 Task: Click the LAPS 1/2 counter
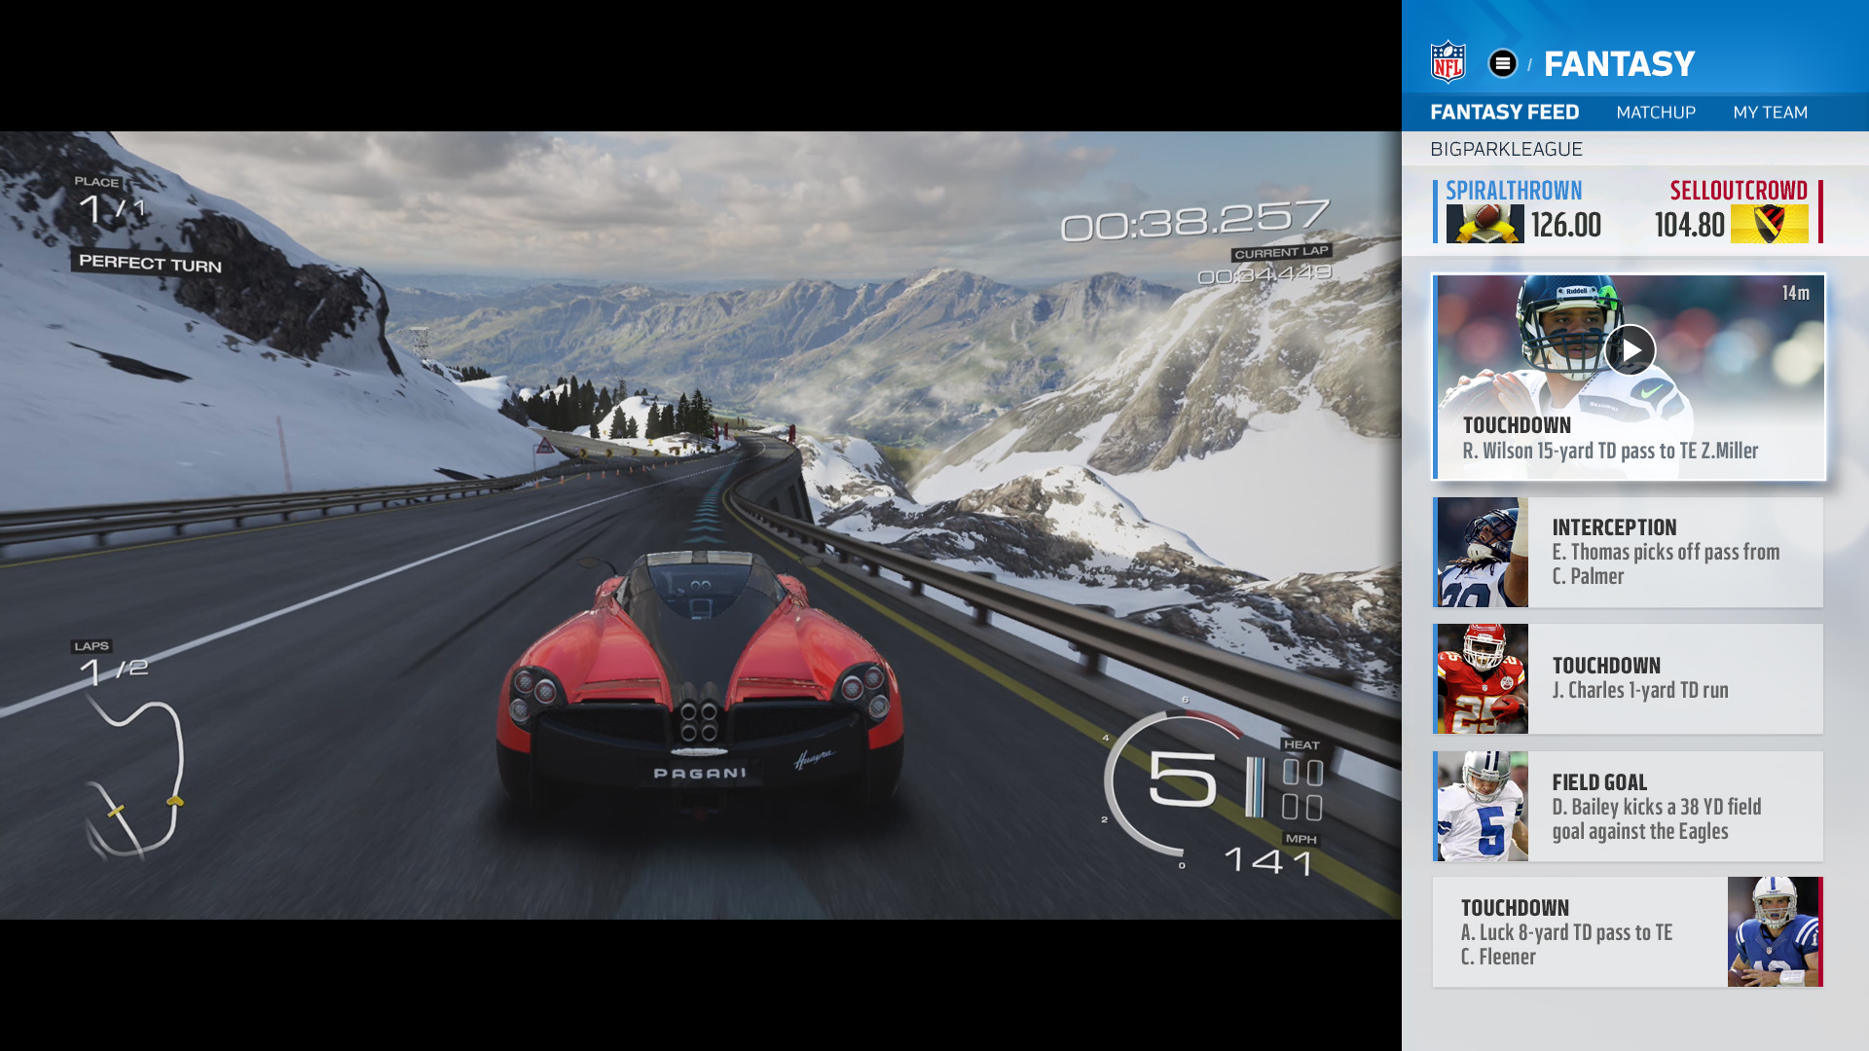[x=111, y=663]
